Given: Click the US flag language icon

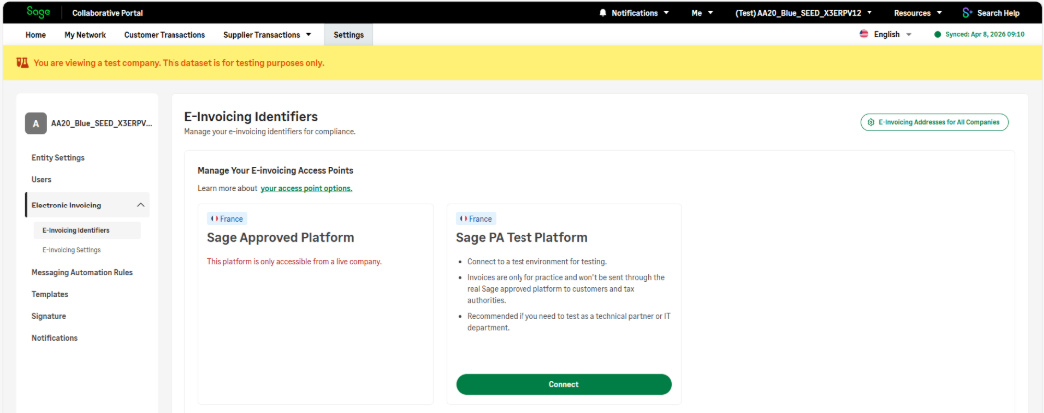Looking at the screenshot, I should pos(864,34).
